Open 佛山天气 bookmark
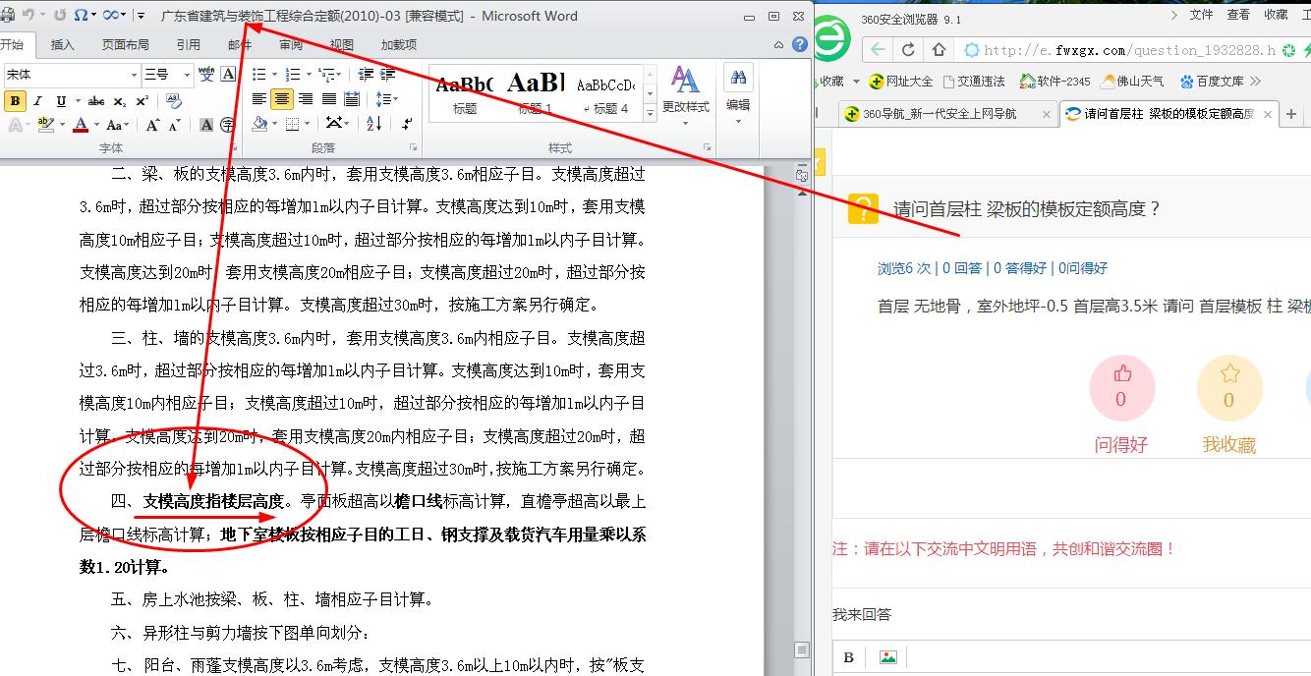This screenshot has width=1311, height=676. point(1133,82)
